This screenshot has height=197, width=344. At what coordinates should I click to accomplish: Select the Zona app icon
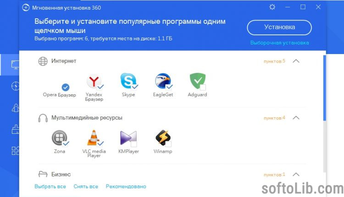(x=59, y=137)
